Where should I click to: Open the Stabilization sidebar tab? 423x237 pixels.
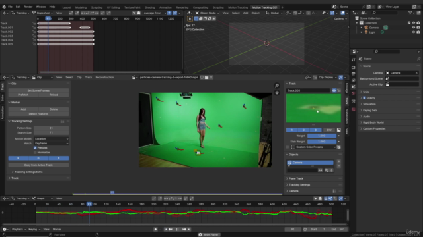point(347,117)
